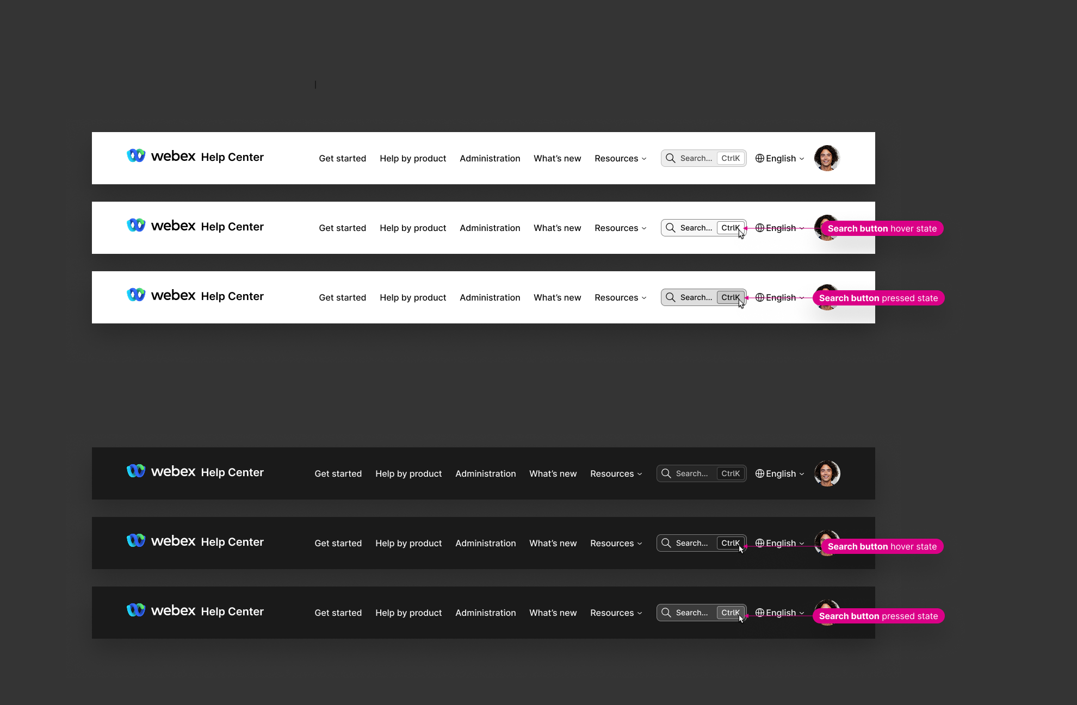Open the Get started menu item
Image resolution: width=1077 pixels, height=705 pixels.
tap(342, 158)
